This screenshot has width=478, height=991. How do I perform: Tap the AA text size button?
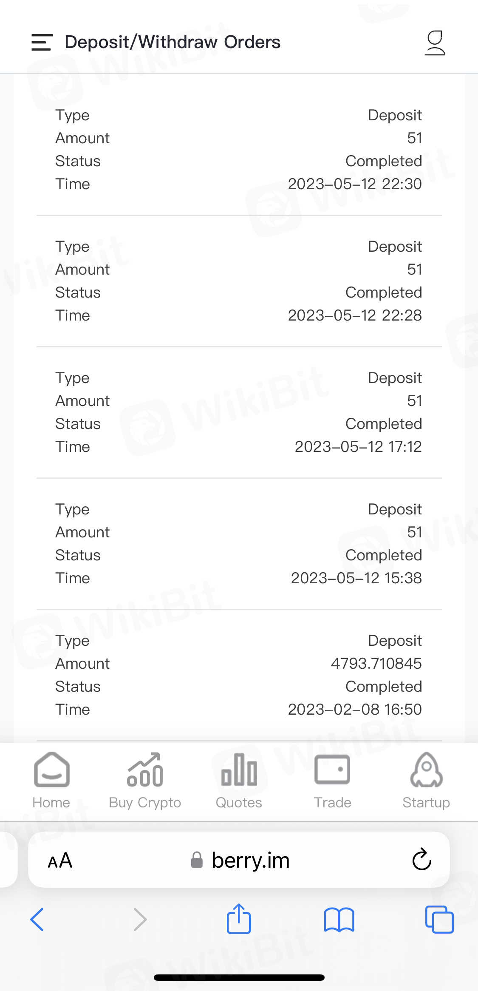click(x=60, y=860)
